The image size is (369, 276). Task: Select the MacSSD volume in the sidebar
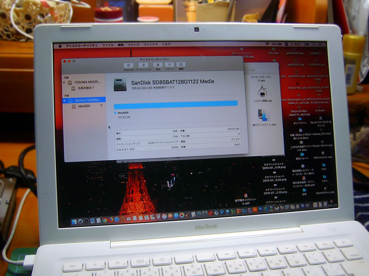(x=82, y=106)
